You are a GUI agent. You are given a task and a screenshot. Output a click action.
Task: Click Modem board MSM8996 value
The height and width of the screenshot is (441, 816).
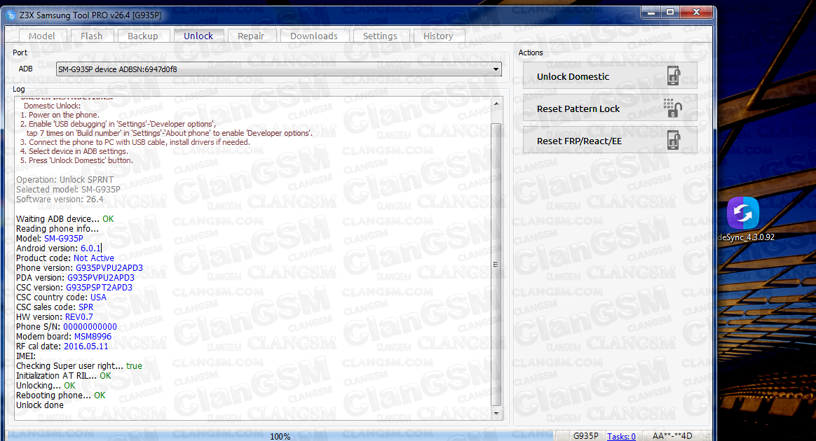[x=93, y=337]
